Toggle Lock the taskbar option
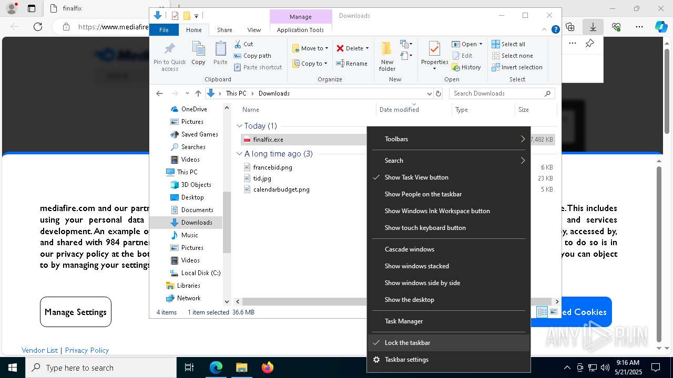The height and width of the screenshot is (378, 673). tap(448, 343)
